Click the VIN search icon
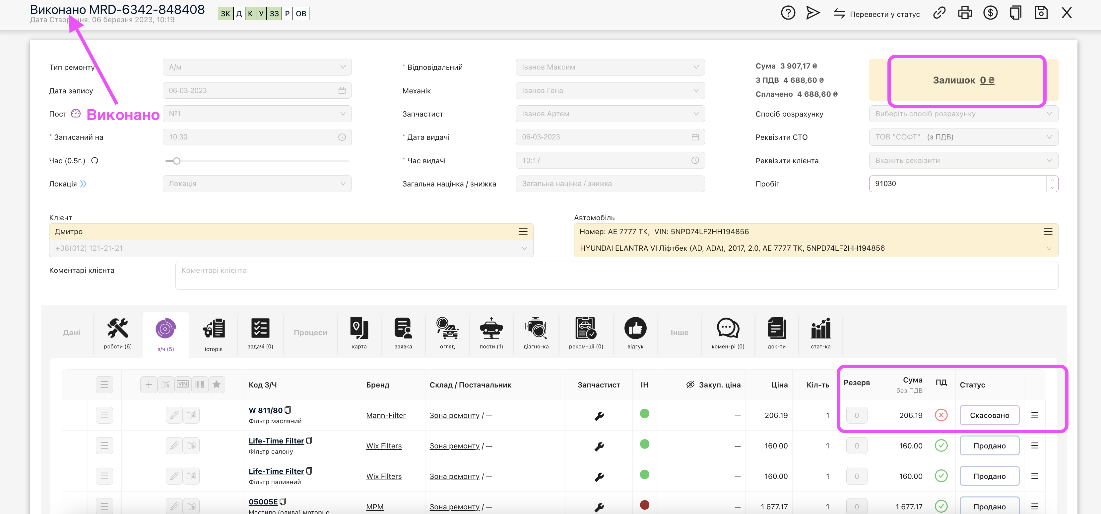Viewport: 1101px width, 514px height. tap(182, 384)
